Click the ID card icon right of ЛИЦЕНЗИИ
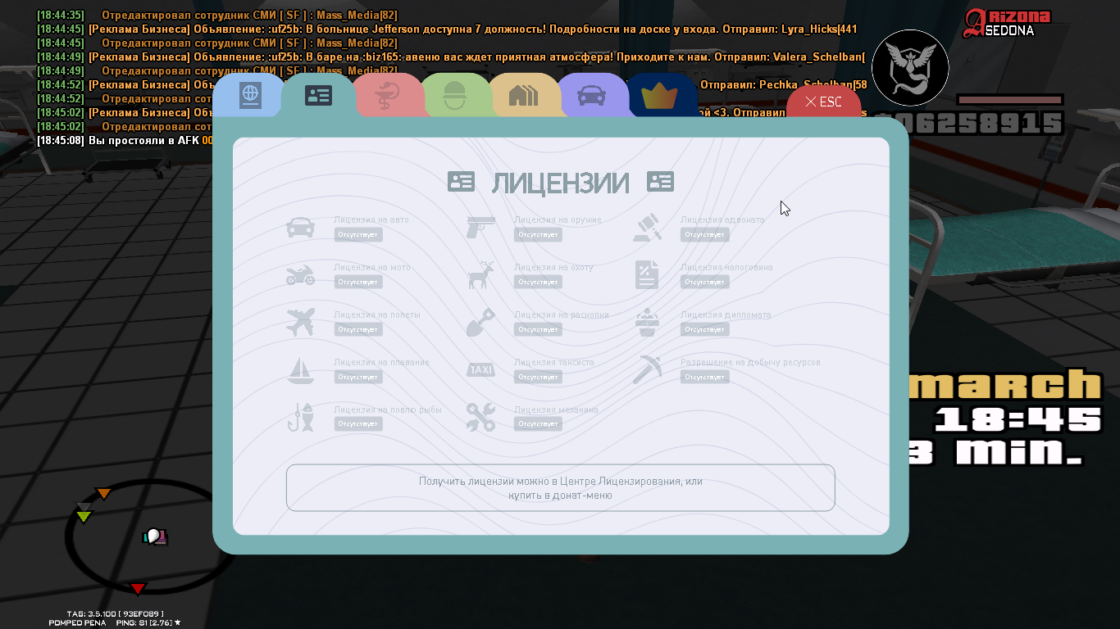Screen dimensions: 1120x629 point(660,182)
